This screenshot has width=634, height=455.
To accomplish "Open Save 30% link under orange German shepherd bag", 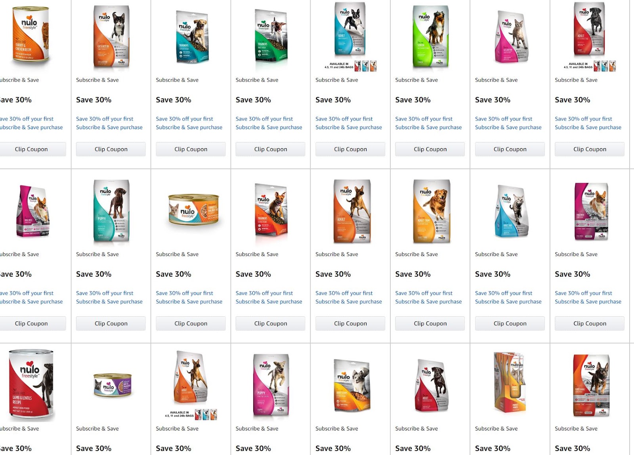I will pyautogui.click(x=349, y=297).
